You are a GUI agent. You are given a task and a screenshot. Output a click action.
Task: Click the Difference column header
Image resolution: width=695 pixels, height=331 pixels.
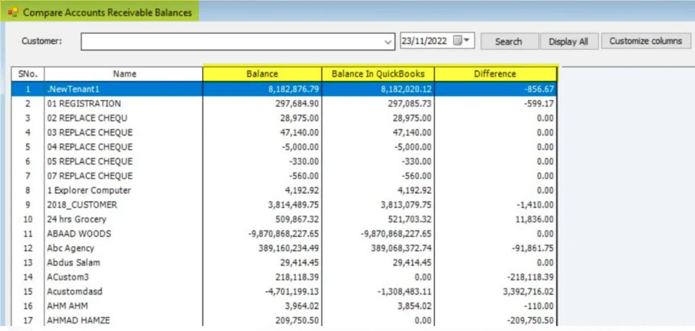(x=495, y=74)
